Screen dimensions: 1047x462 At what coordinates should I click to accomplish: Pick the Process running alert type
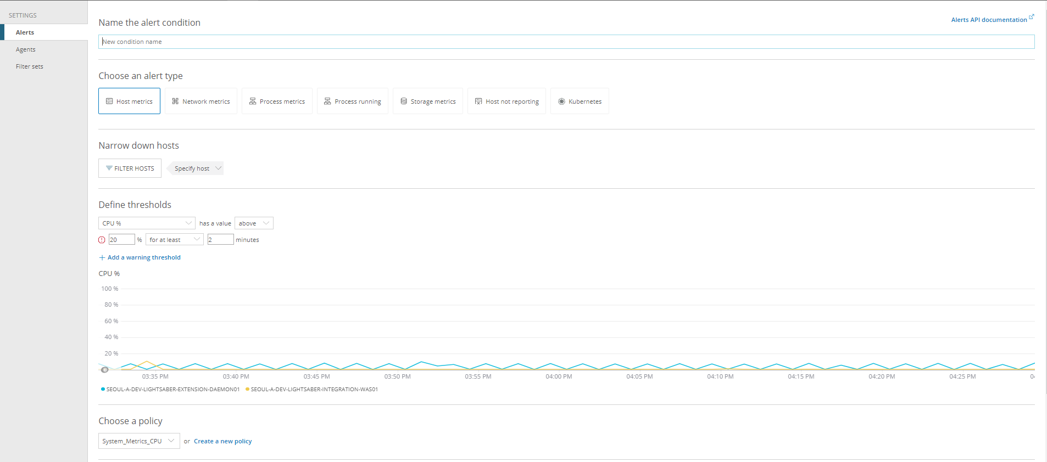point(352,101)
